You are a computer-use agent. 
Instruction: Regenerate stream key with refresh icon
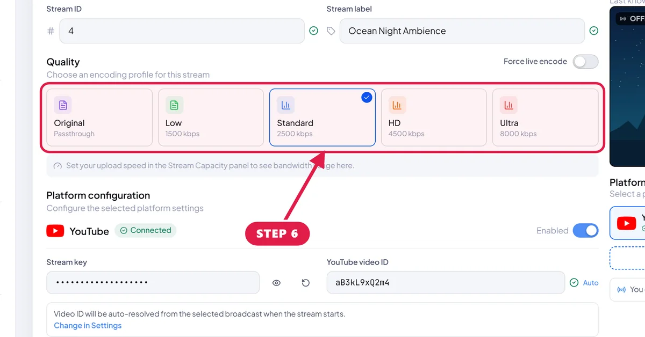coord(305,283)
